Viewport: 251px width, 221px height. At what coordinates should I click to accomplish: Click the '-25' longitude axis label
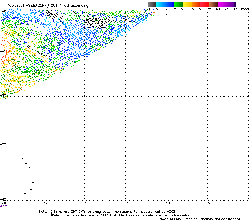click(44, 203)
